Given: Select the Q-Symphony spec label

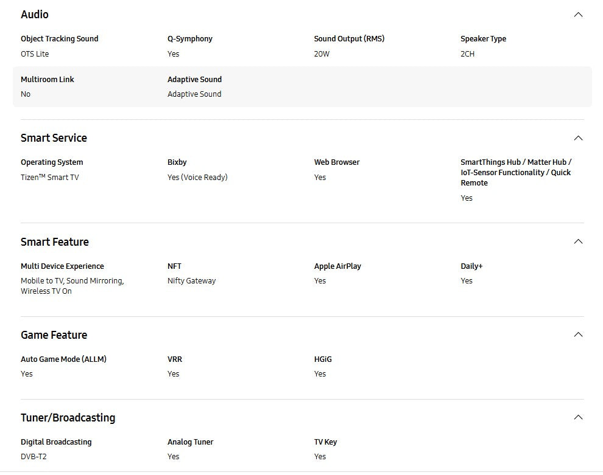Looking at the screenshot, I should [190, 39].
